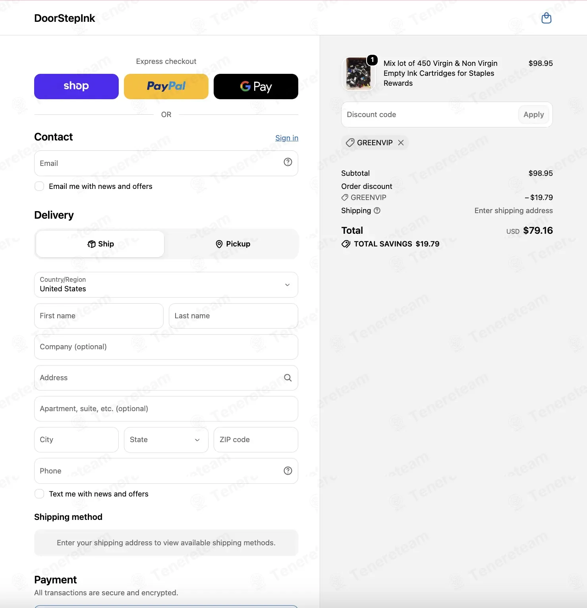
Task: Click the Shipping info question icon
Action: [x=377, y=211]
